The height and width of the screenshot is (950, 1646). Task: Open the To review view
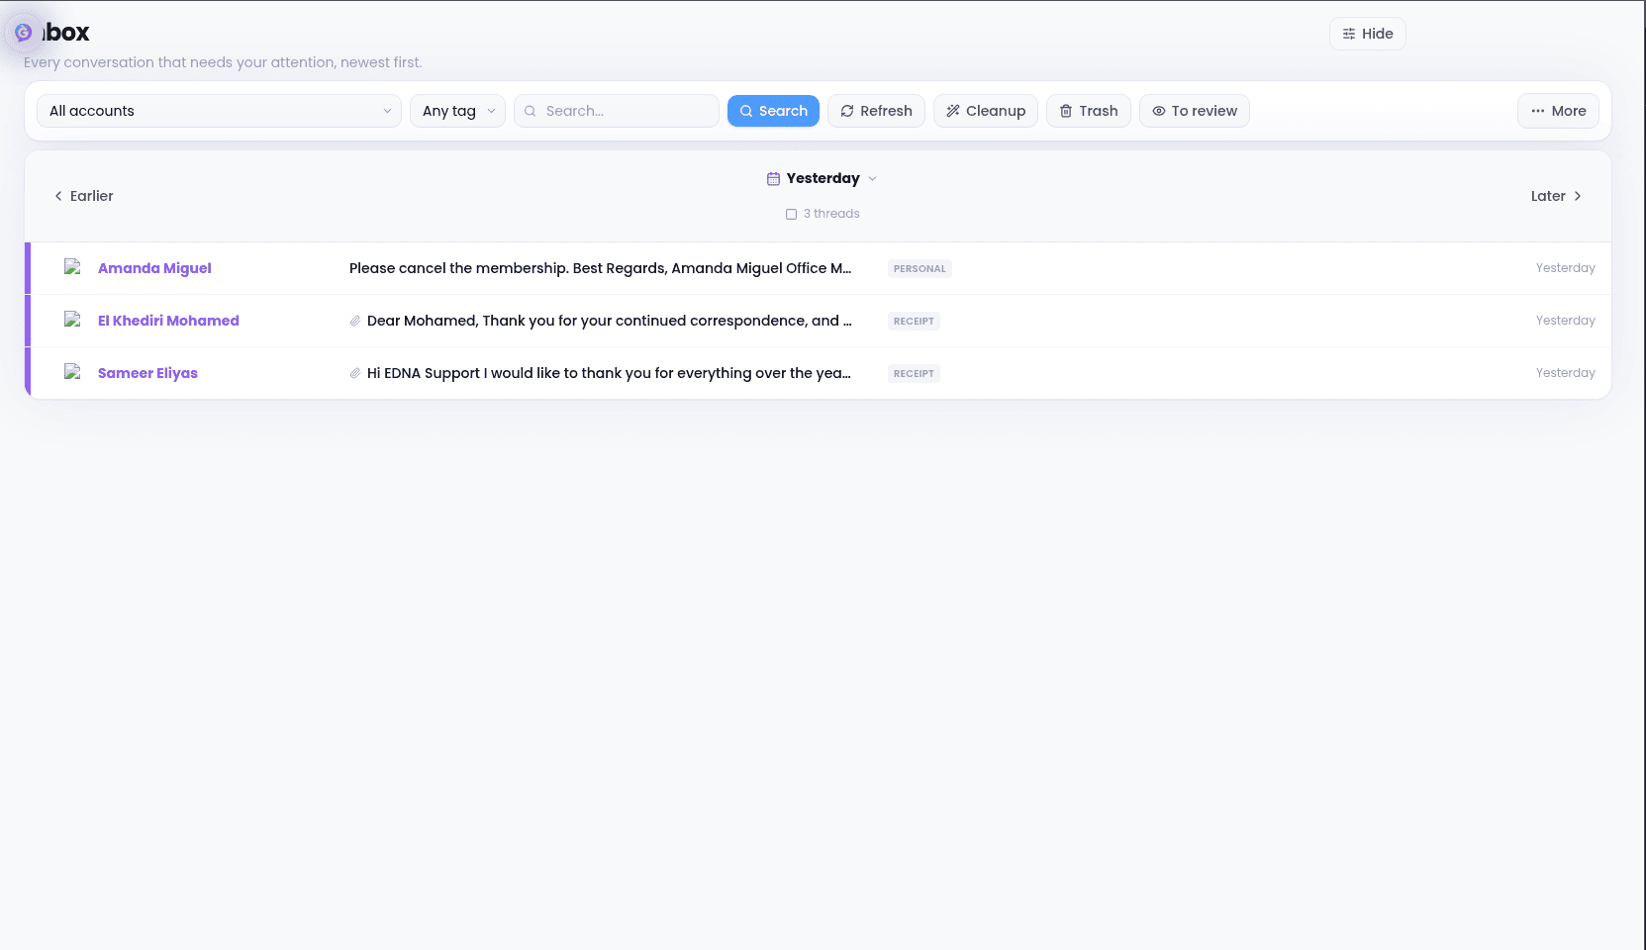pos(1194,111)
